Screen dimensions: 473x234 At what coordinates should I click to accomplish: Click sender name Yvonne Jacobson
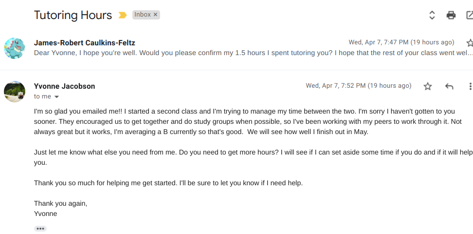tap(64, 86)
